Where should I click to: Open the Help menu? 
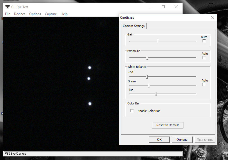64,14
